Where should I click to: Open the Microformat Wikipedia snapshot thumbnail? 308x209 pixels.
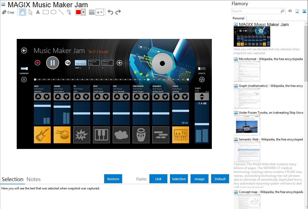247,71
